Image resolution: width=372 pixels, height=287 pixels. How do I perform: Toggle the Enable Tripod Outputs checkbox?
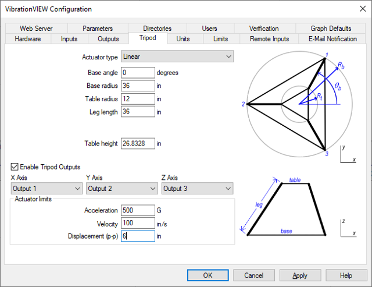point(15,166)
